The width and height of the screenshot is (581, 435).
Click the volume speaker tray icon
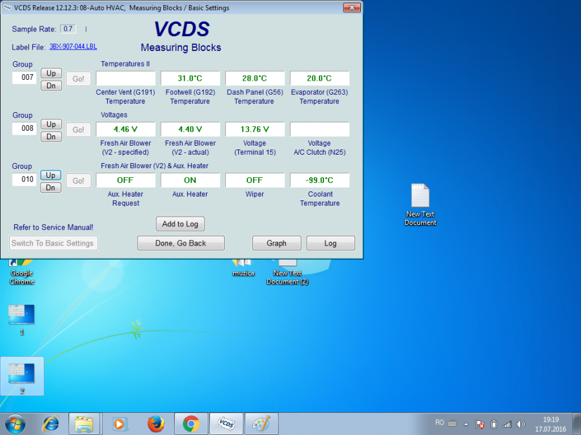(521, 424)
